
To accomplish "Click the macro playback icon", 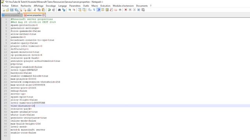I will [x=134, y=10].
